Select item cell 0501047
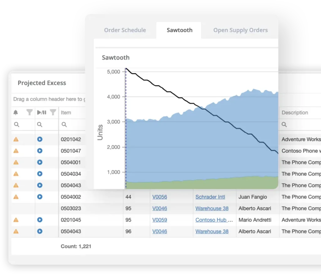321x274 pixels. [x=71, y=151]
